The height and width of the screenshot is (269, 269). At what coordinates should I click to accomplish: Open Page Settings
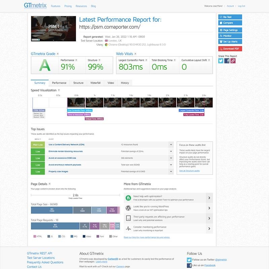pyautogui.click(x=230, y=30)
